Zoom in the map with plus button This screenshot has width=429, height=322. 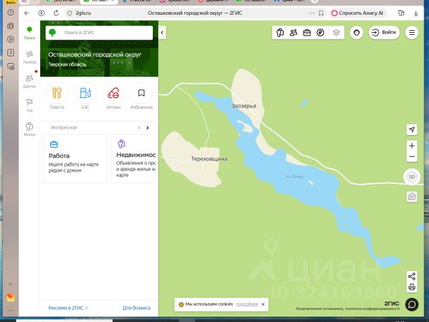pos(412,146)
